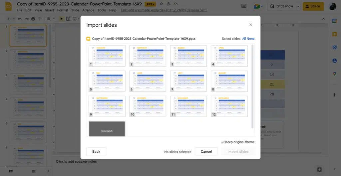The height and width of the screenshot is (176, 341).
Task: Click the undo arrow icon
Action: click(x=20, y=19)
